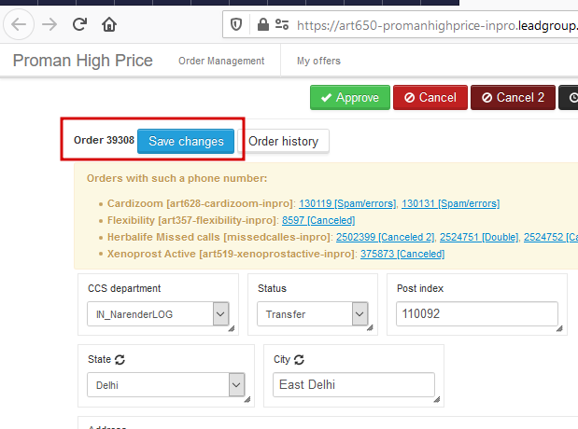Reload the current page
Viewport: 578px width, 429px height.
pos(79,24)
